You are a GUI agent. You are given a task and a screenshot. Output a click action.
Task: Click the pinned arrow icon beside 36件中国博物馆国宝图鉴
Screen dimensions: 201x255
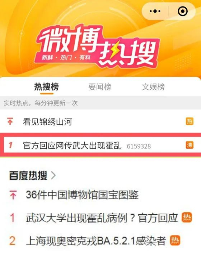13,194
